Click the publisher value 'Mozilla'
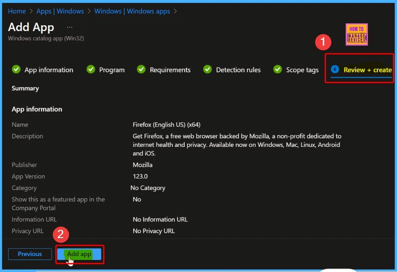 click(x=142, y=165)
